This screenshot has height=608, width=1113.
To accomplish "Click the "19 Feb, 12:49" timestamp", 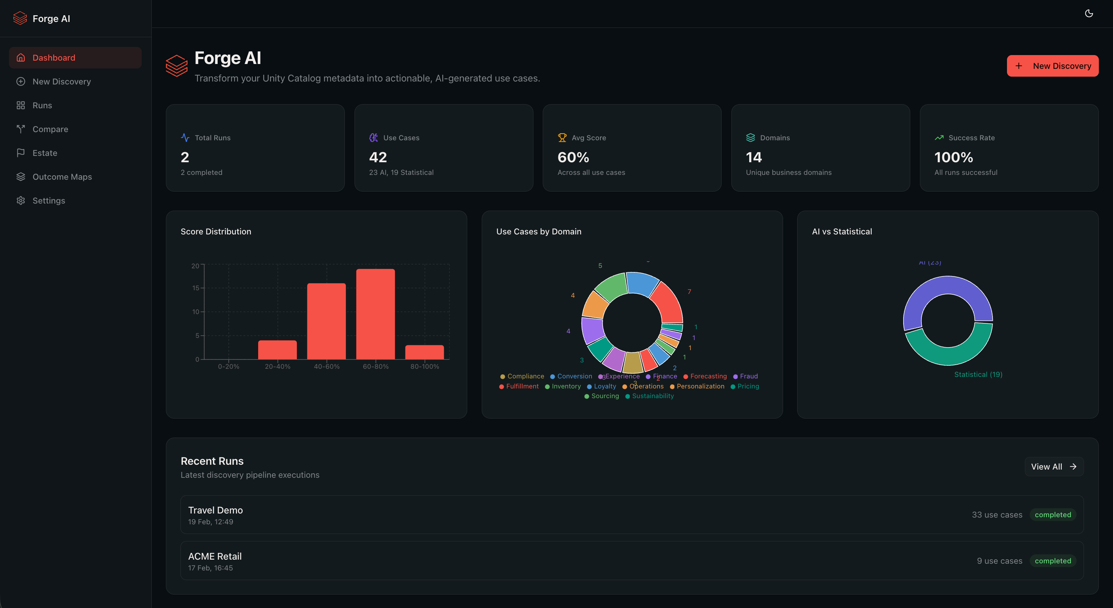I will (211, 522).
